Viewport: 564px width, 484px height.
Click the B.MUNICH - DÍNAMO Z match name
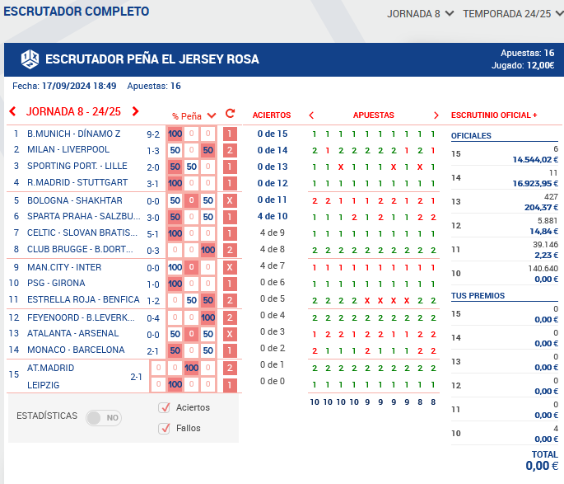click(x=74, y=134)
